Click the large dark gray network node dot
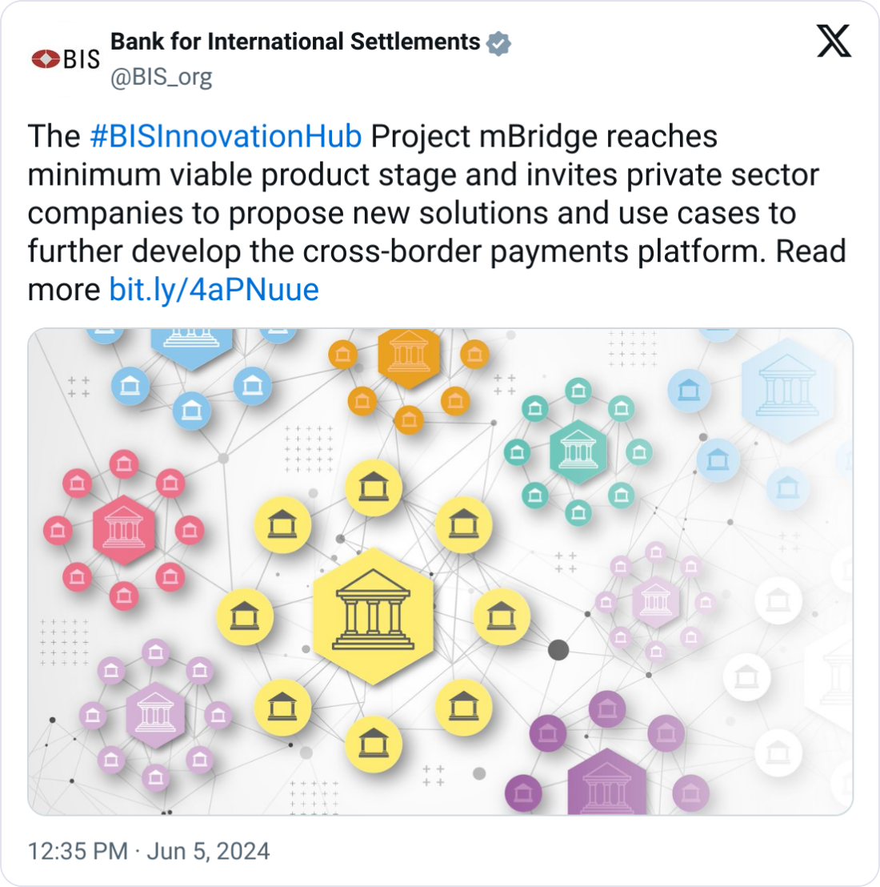The image size is (880, 887). pyautogui.click(x=558, y=650)
